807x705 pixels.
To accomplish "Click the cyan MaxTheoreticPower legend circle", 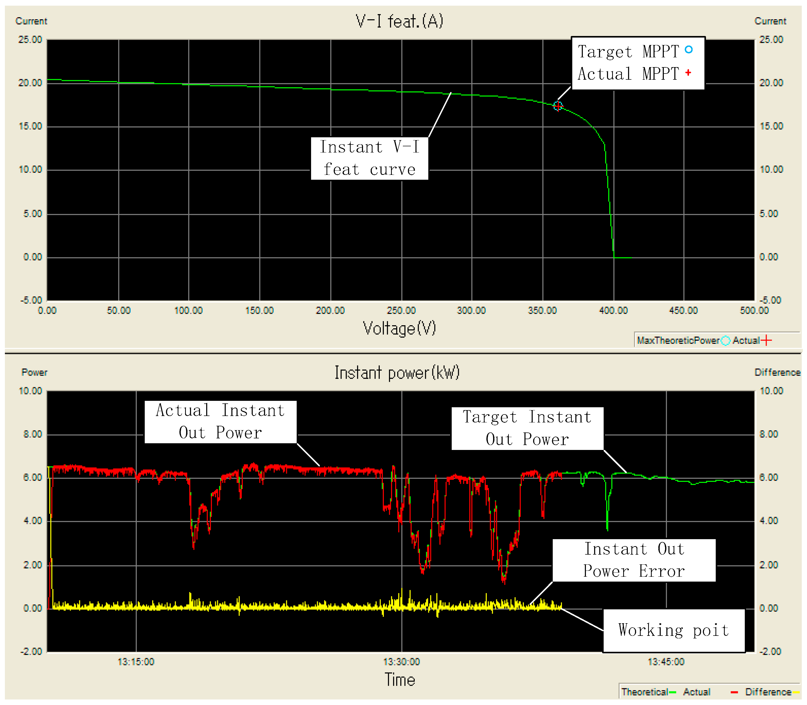I will coord(726,341).
